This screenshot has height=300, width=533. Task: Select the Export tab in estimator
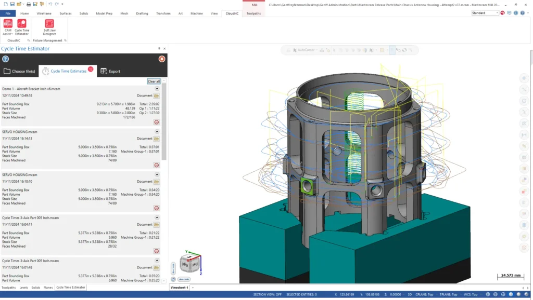click(x=110, y=71)
